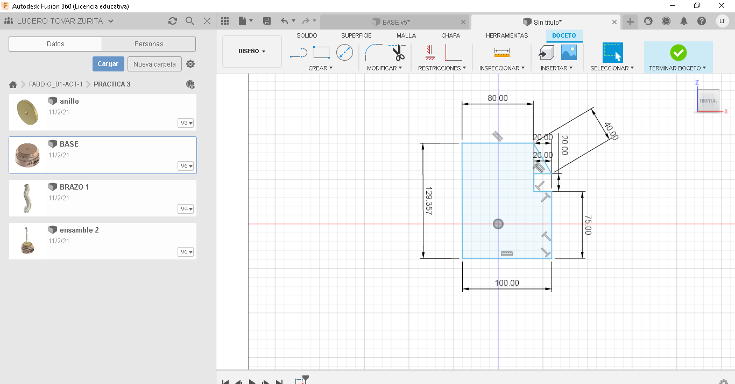This screenshot has width=735, height=384.
Task: Switch to the SOLIDO tab
Action: 307,35
